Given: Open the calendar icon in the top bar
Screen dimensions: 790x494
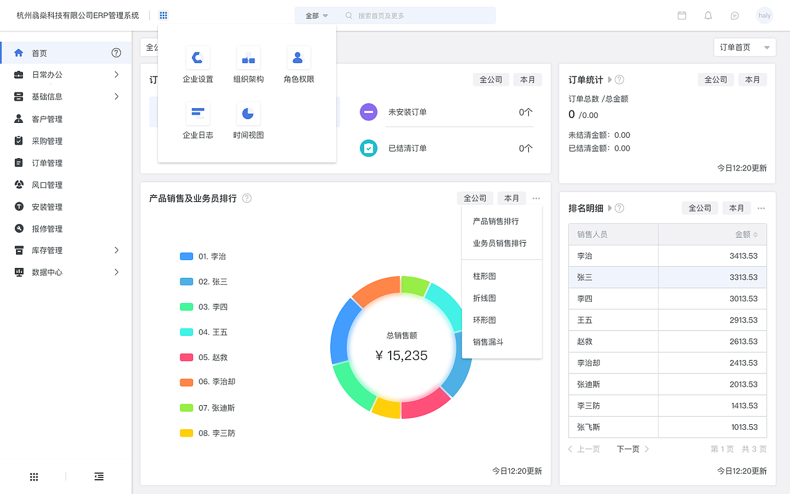Looking at the screenshot, I should coord(682,15).
